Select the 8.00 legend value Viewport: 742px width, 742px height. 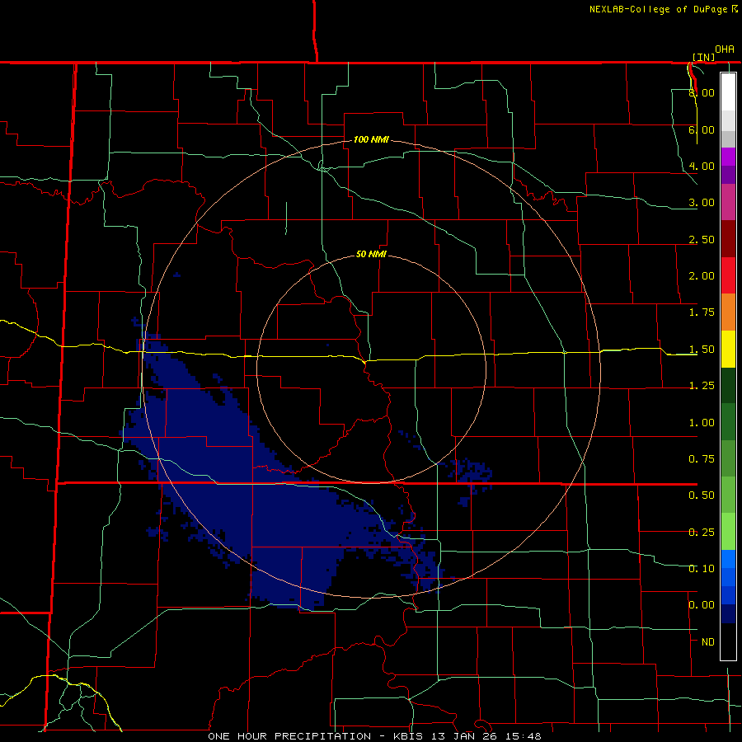(x=702, y=92)
